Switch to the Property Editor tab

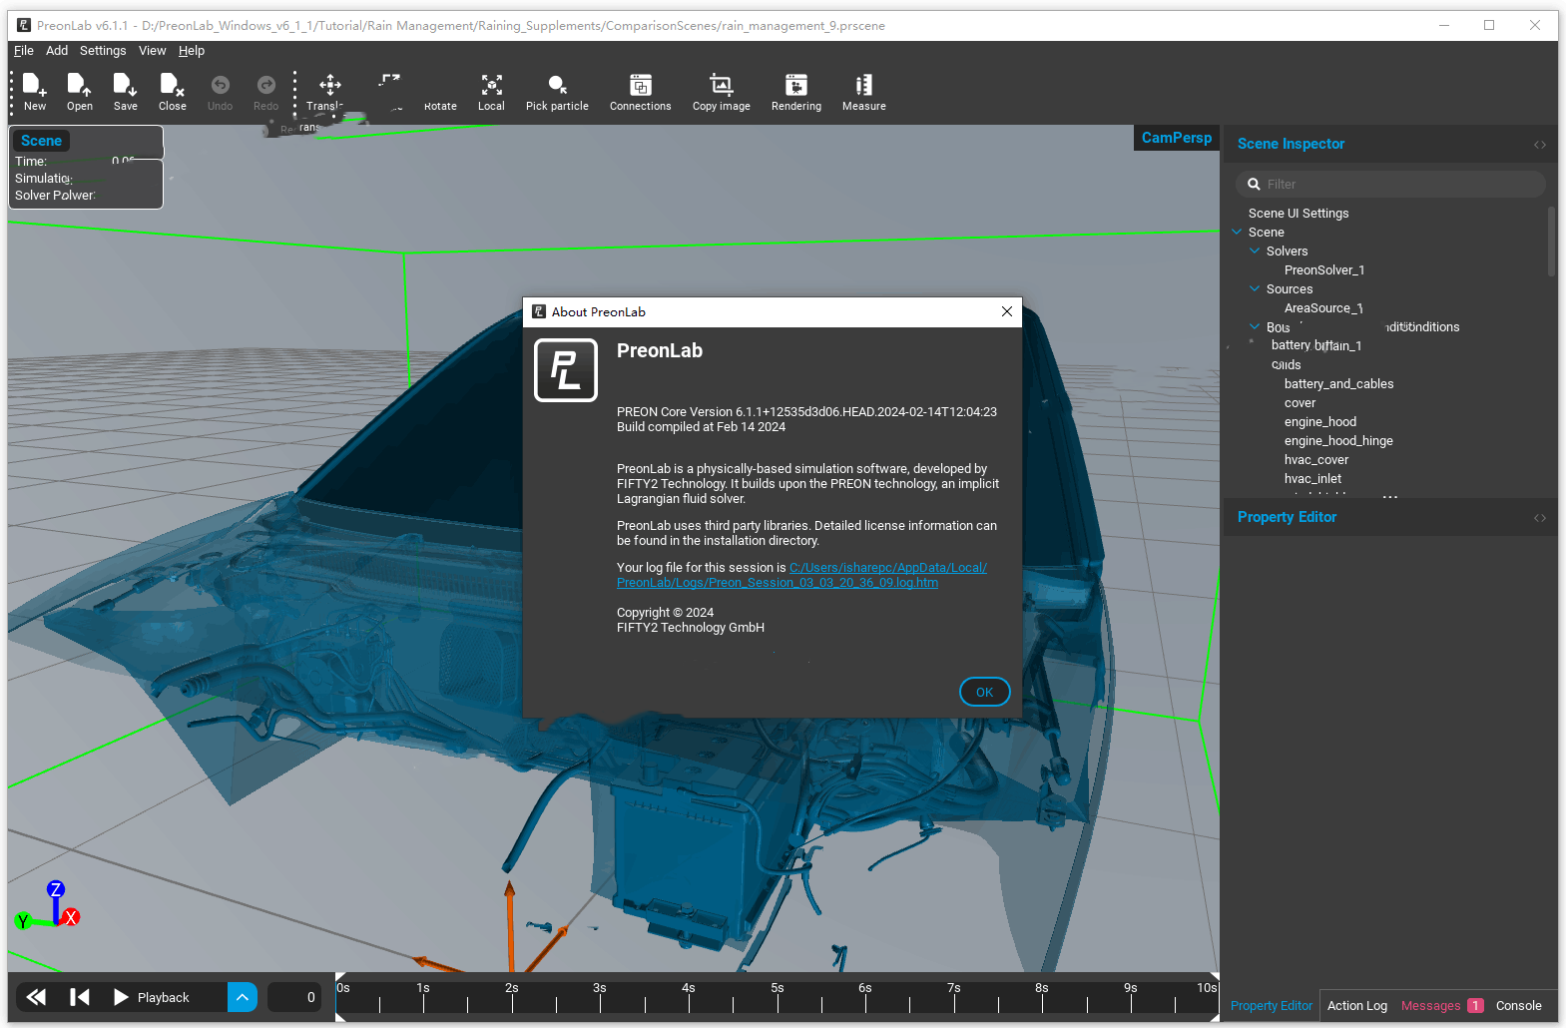(1272, 1006)
